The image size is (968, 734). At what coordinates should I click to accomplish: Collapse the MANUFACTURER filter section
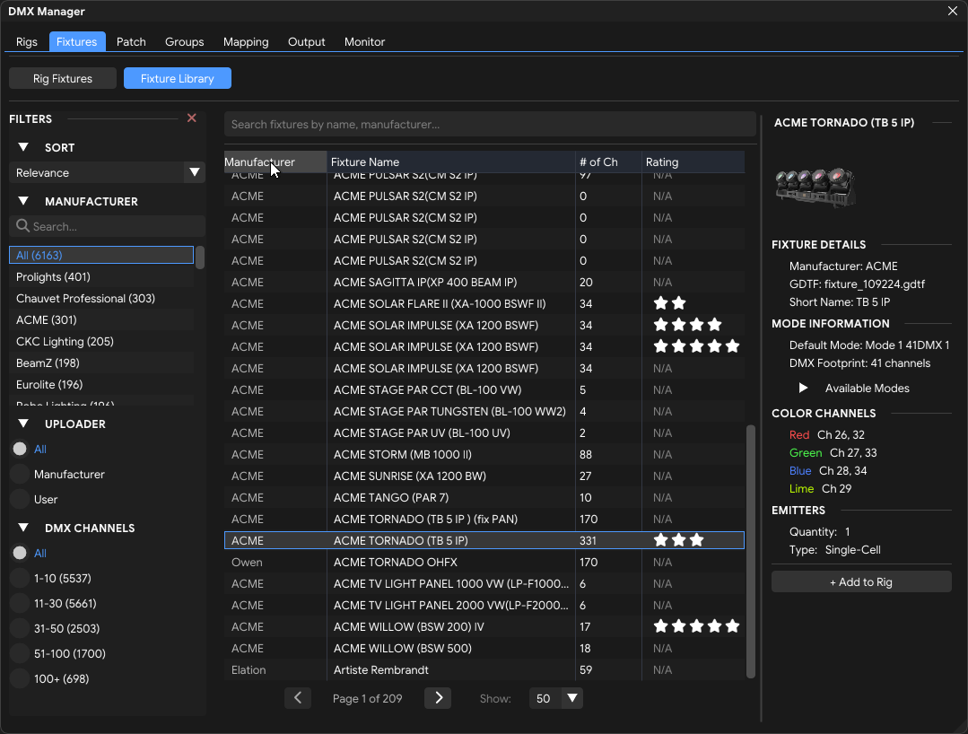coord(23,201)
